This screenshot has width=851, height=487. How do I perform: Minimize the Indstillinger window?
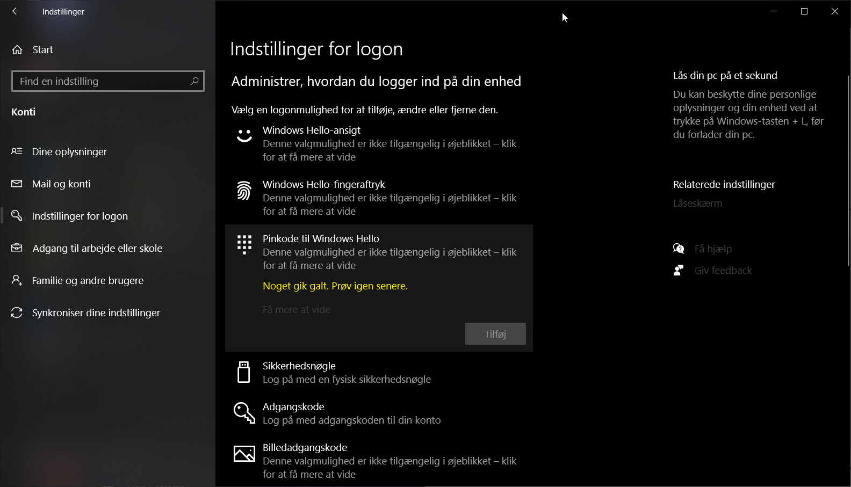[774, 11]
